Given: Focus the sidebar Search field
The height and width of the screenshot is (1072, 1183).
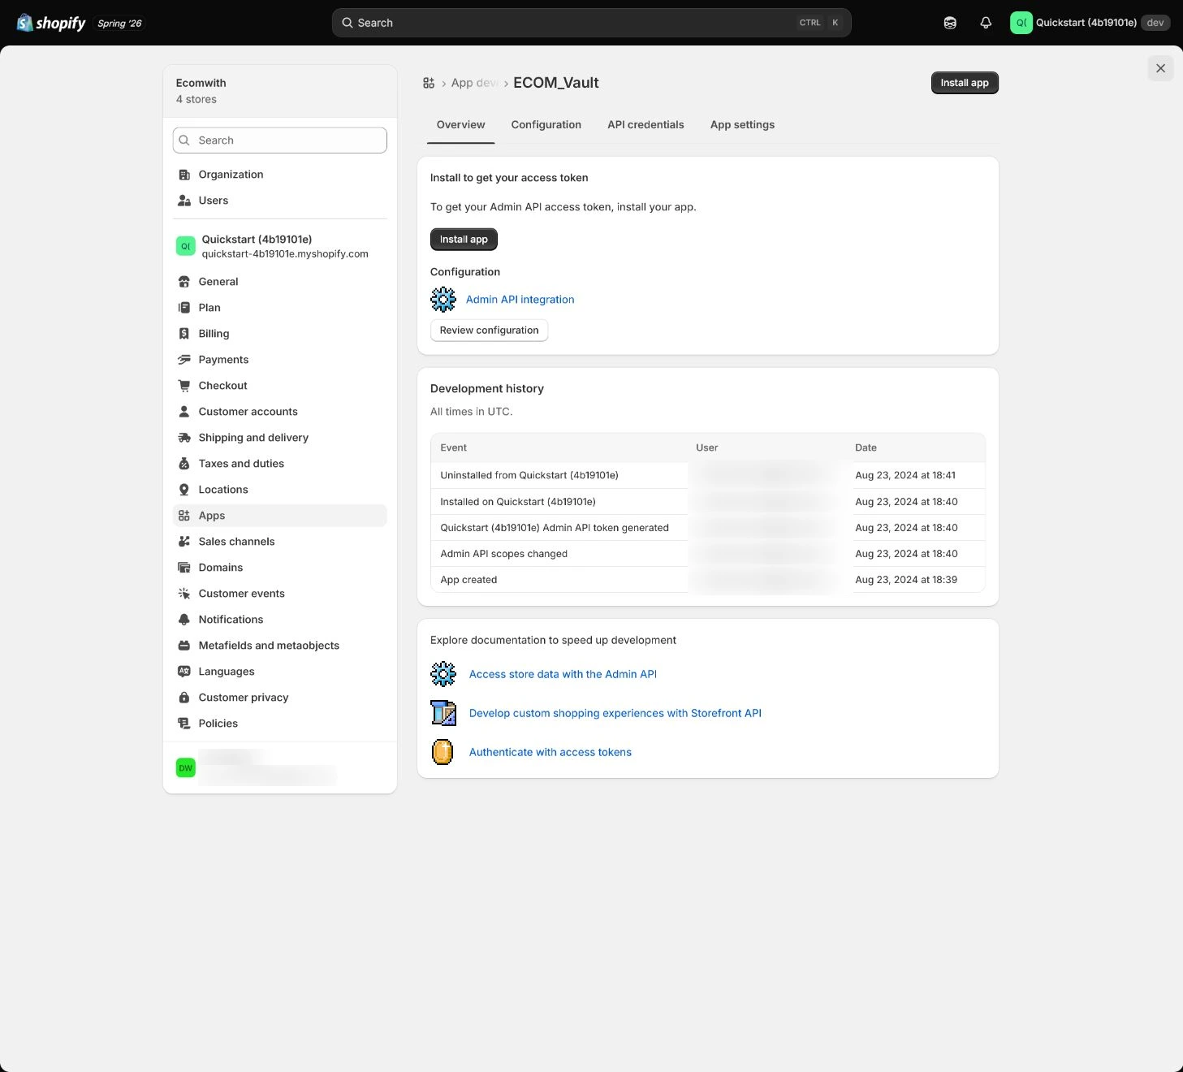Looking at the screenshot, I should tap(280, 140).
